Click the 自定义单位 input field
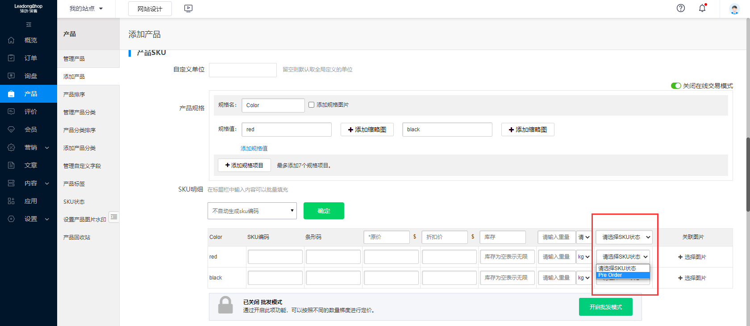 click(x=243, y=70)
